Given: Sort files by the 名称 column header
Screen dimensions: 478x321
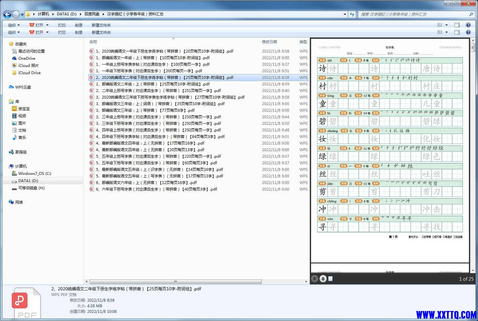Looking at the screenshot, I should pyautogui.click(x=93, y=42).
